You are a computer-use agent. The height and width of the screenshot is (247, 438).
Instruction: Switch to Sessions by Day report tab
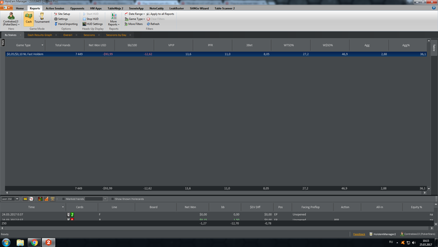pos(116,35)
